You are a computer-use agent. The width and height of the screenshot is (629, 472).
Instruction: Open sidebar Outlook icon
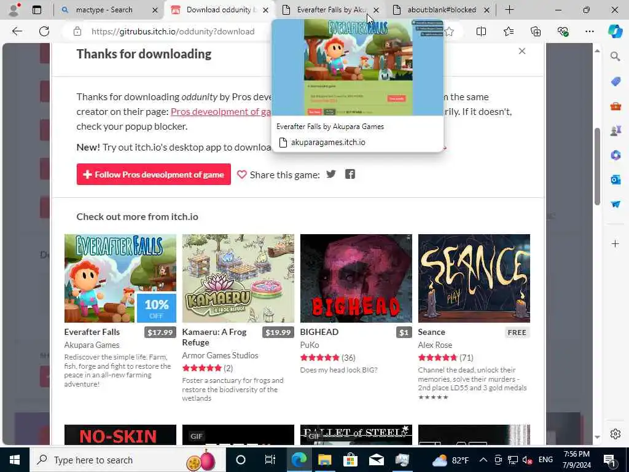pyautogui.click(x=615, y=179)
